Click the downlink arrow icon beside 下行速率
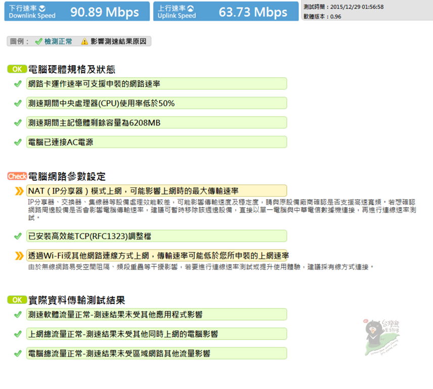 tap(42, 8)
